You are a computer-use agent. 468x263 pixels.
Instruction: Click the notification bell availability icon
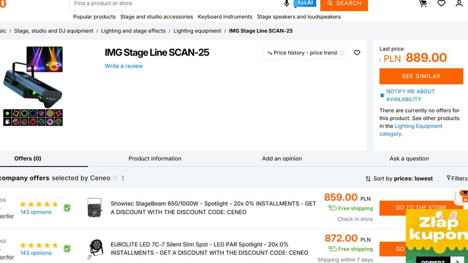[382, 95]
